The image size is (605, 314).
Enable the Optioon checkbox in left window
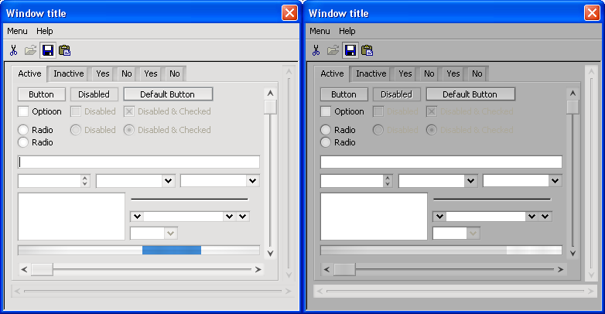[x=23, y=111]
